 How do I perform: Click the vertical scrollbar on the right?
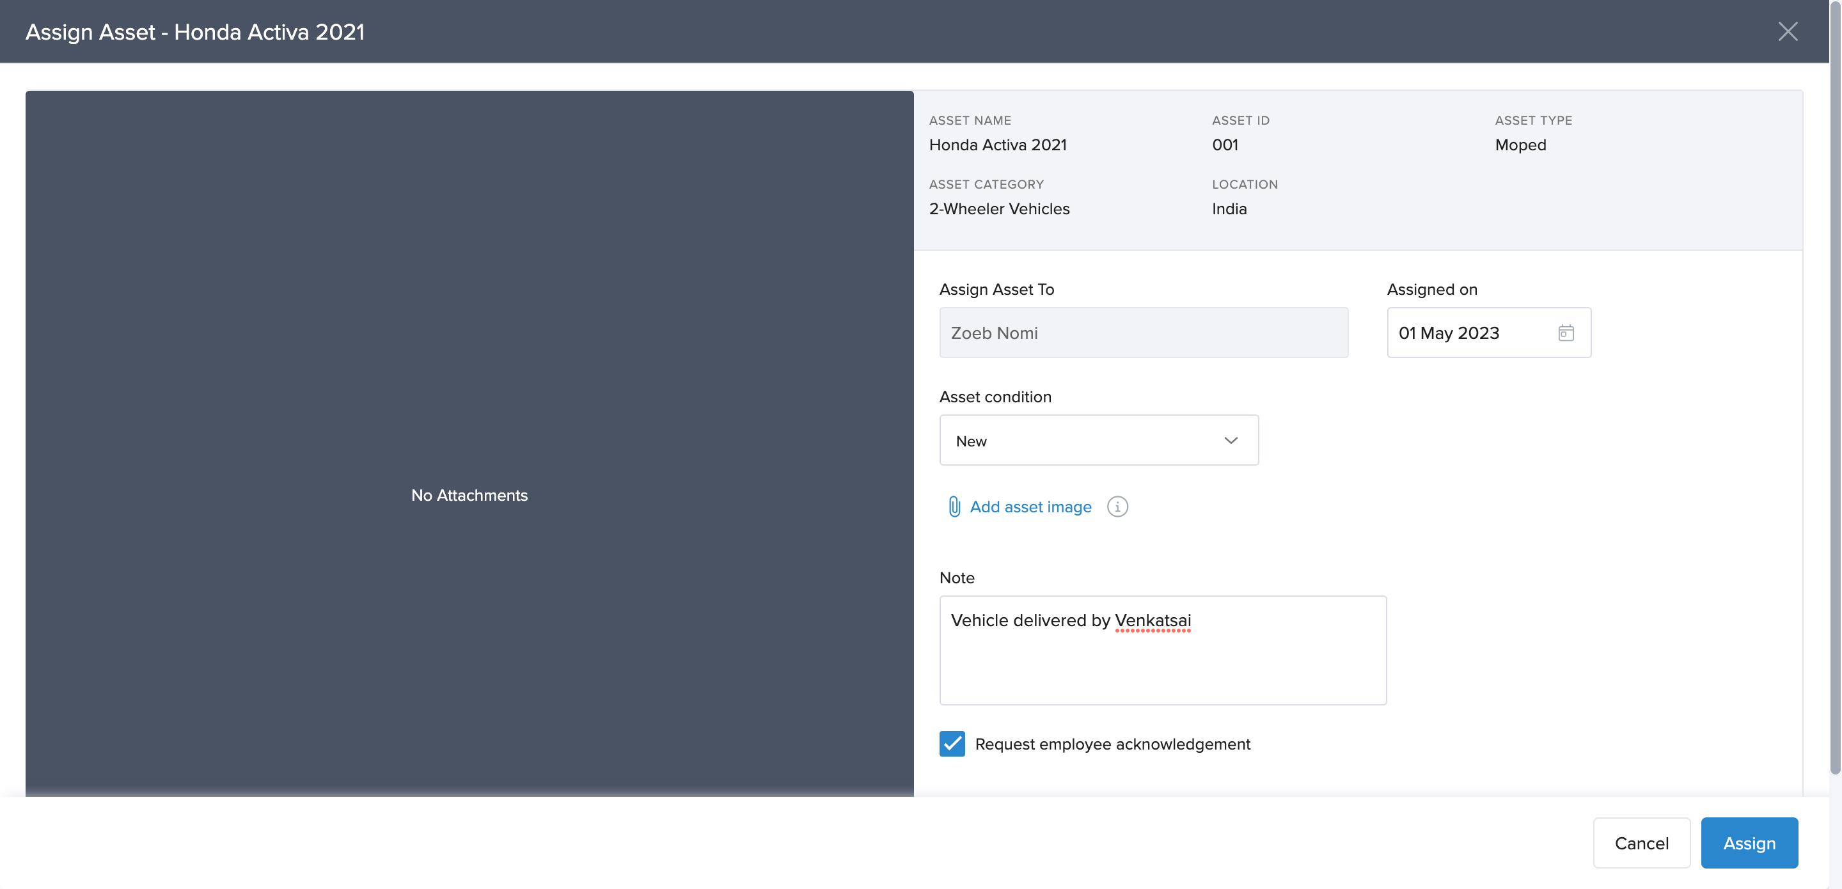[1834, 386]
